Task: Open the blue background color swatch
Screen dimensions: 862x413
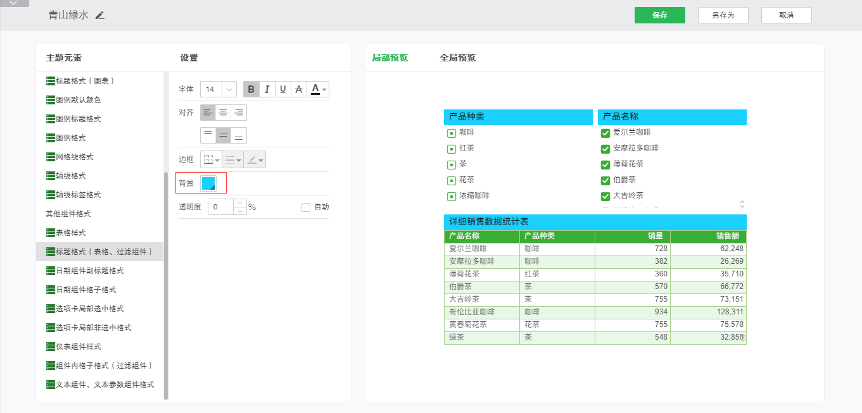Action: coord(208,183)
